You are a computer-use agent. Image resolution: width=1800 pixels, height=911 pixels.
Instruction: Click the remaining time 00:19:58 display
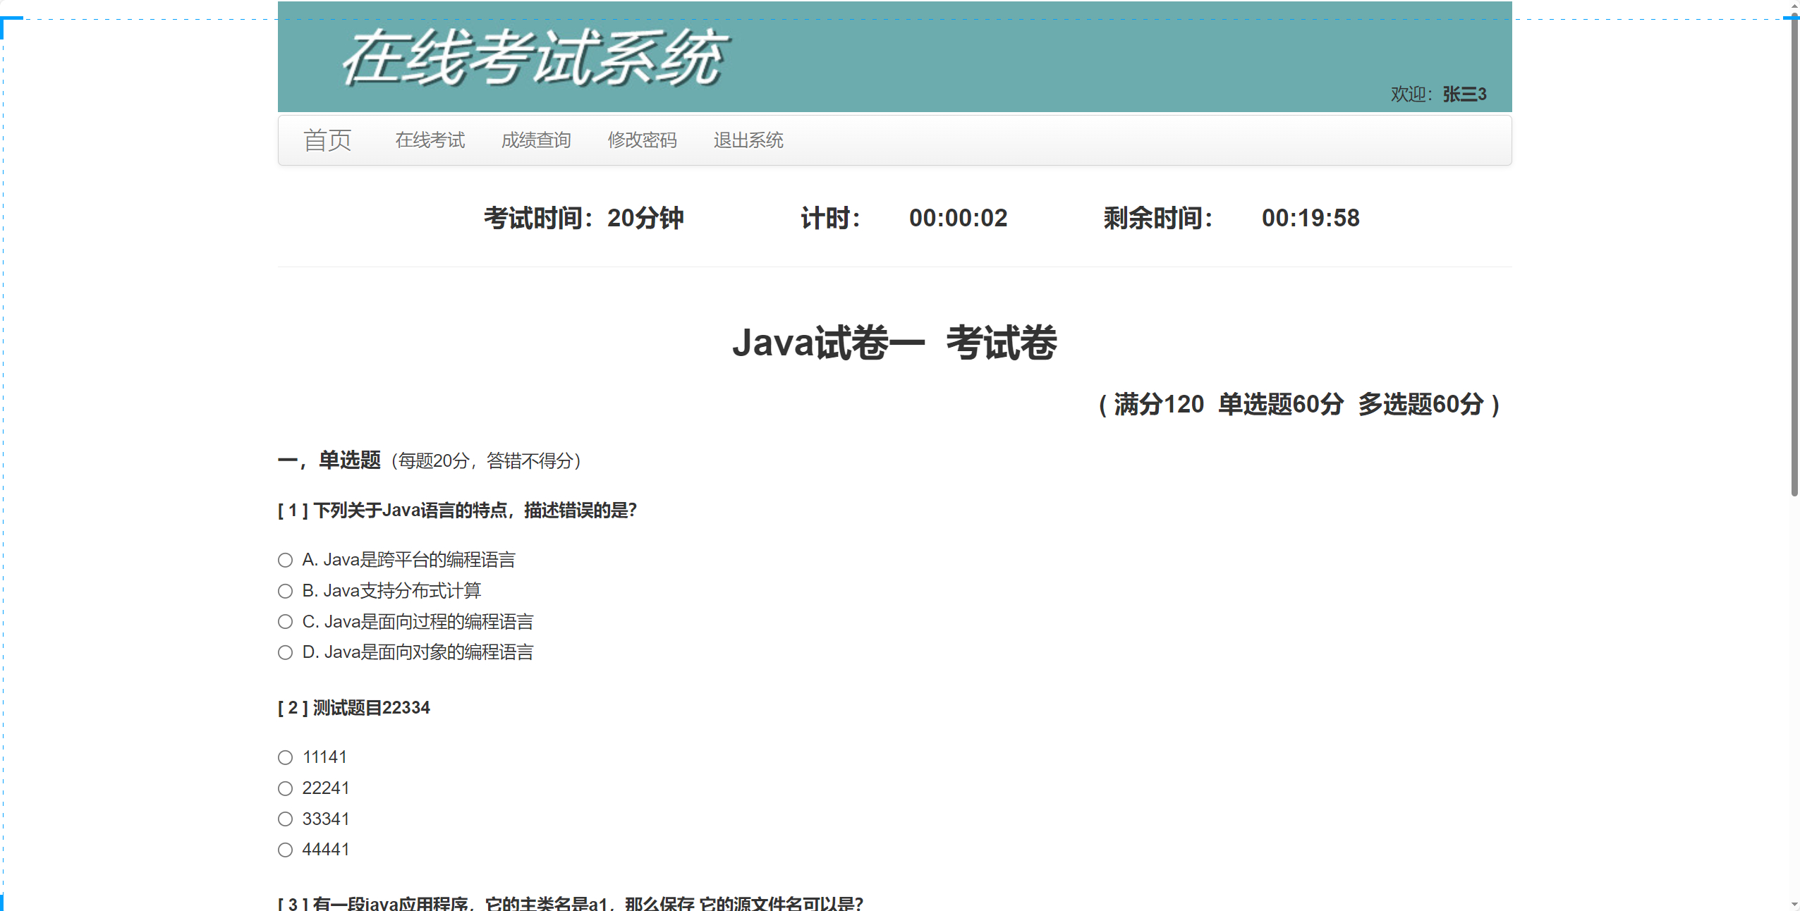tap(1310, 219)
